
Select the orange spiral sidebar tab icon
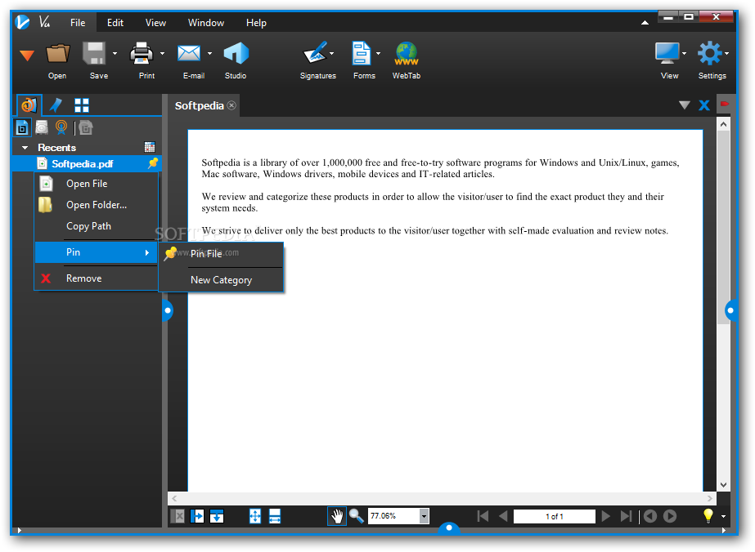(x=29, y=105)
